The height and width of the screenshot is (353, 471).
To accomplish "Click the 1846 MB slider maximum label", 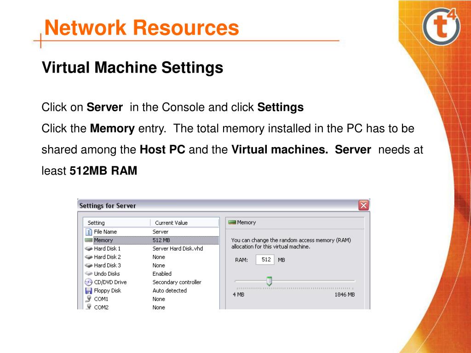I will (x=345, y=295).
